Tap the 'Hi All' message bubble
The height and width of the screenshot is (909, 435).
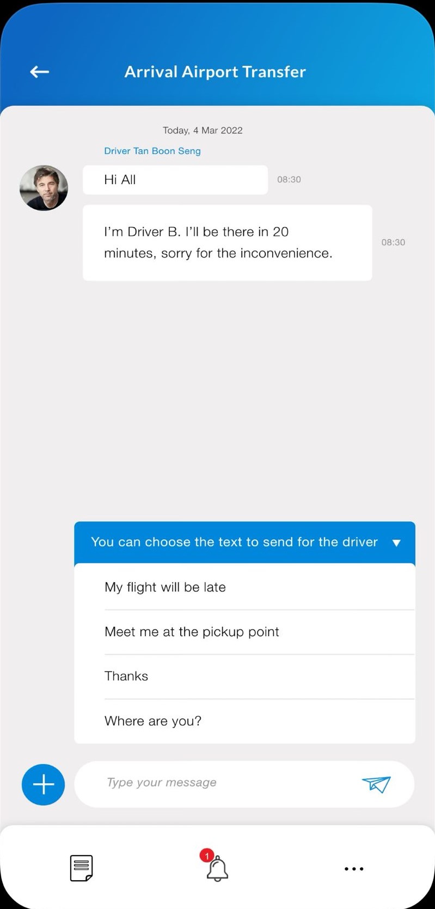[x=175, y=180]
